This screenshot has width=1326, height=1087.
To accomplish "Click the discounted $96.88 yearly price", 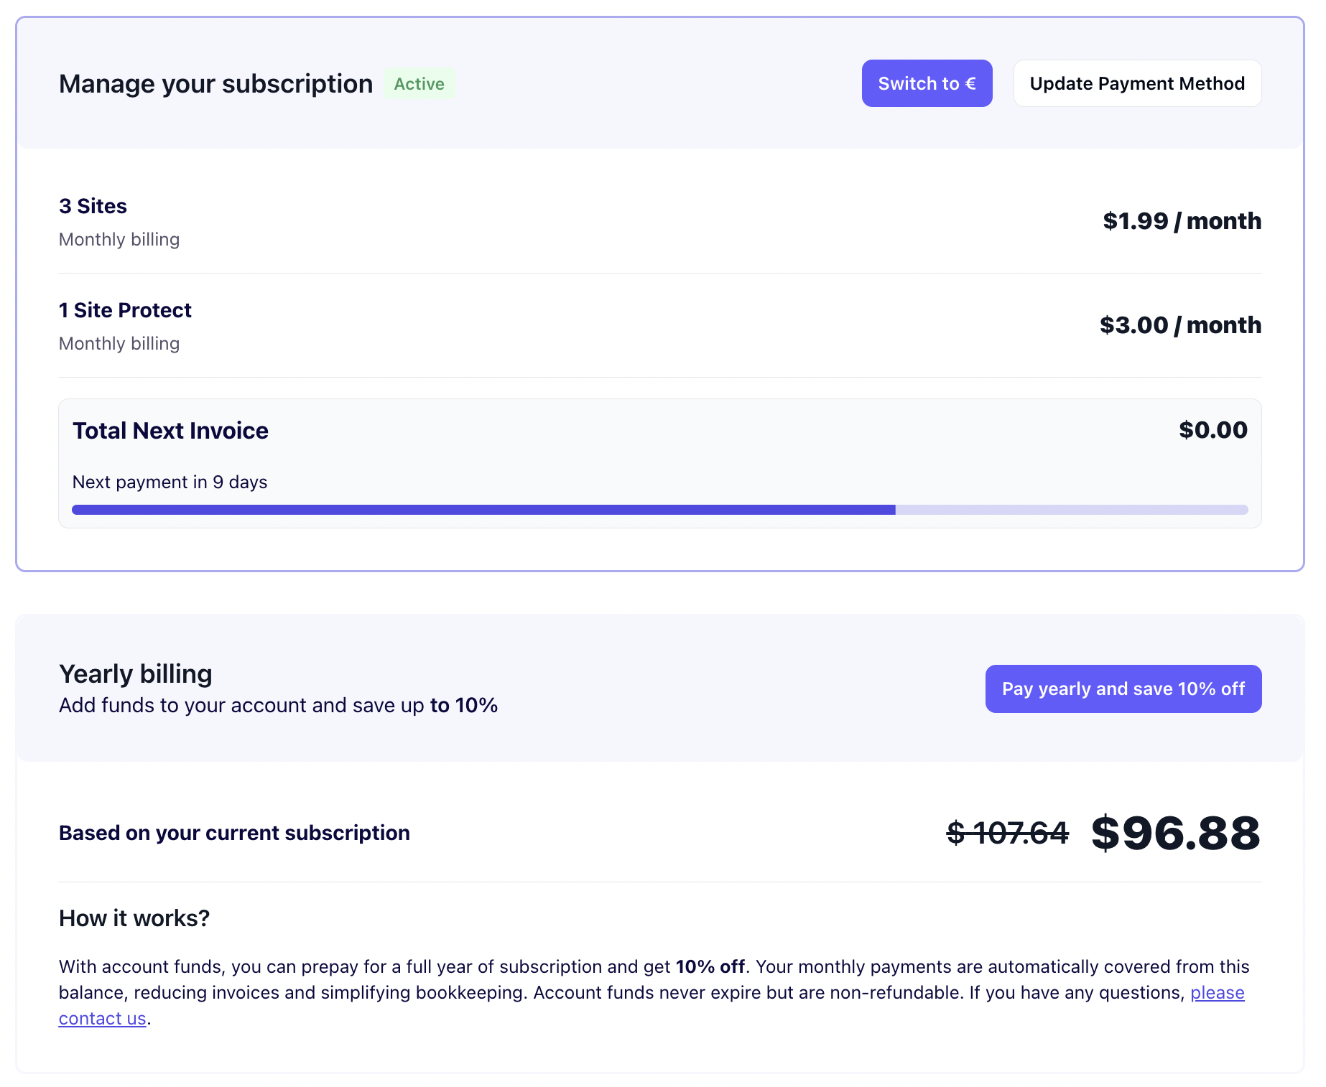I will pos(1175,833).
